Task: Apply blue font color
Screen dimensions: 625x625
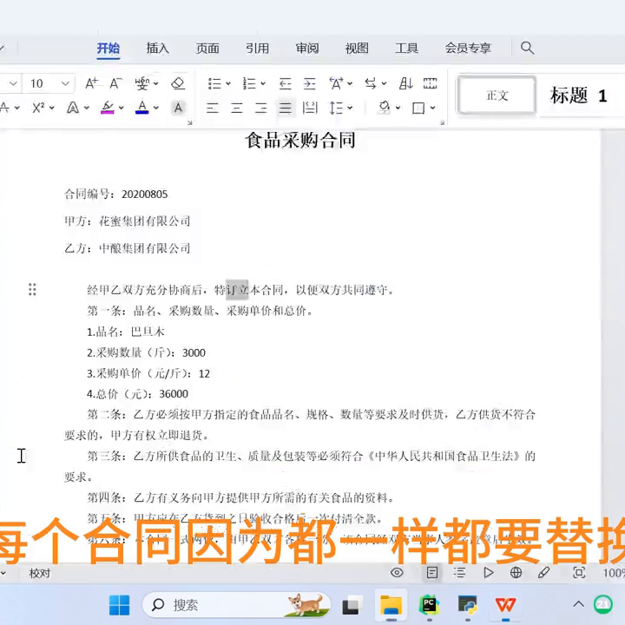Action: tap(142, 108)
